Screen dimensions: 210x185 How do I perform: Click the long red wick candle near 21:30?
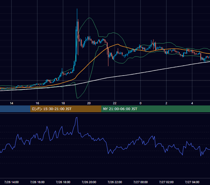tap(108, 57)
